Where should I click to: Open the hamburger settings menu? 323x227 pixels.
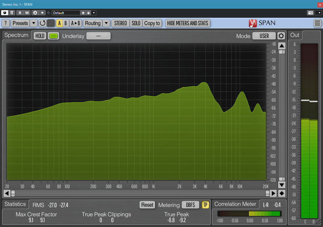[x=317, y=23]
